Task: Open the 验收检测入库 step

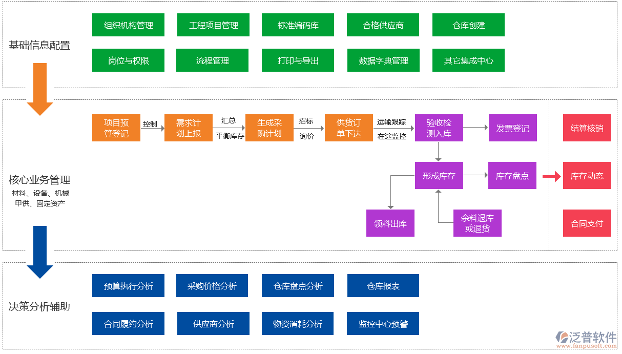Action: [x=439, y=128]
